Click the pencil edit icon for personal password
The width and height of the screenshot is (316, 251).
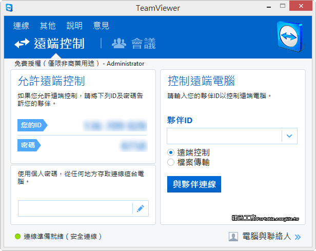(141, 208)
